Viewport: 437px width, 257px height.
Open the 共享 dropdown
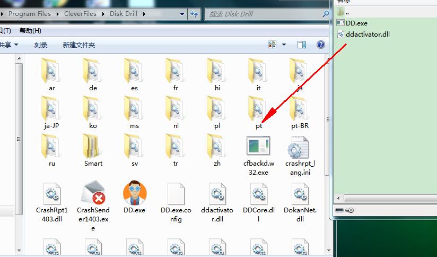tap(8, 45)
